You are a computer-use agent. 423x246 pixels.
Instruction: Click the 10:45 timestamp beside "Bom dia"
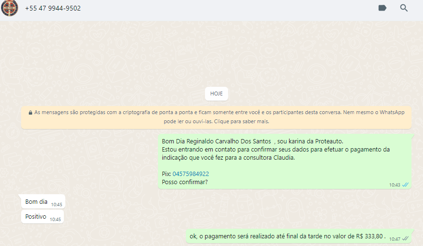click(56, 204)
